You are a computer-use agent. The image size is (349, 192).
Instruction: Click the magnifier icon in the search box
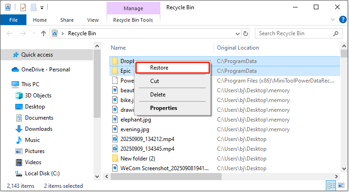point(337,33)
